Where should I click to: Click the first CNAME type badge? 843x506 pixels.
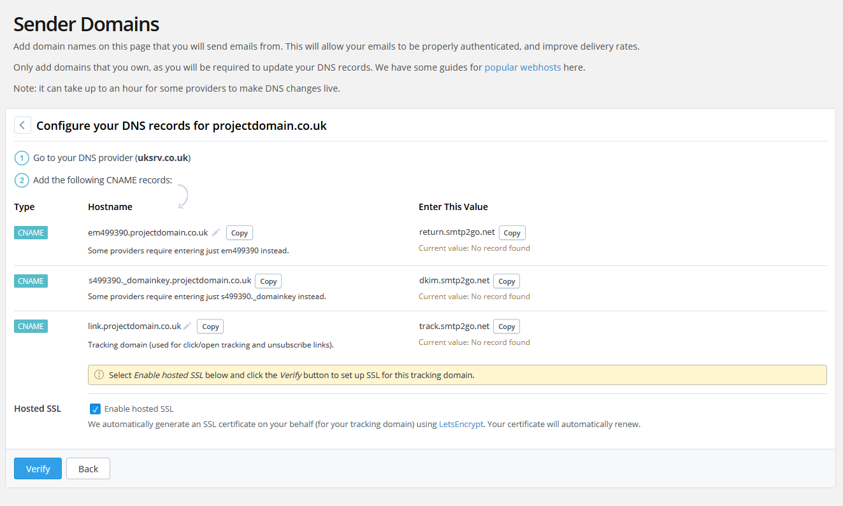click(30, 232)
